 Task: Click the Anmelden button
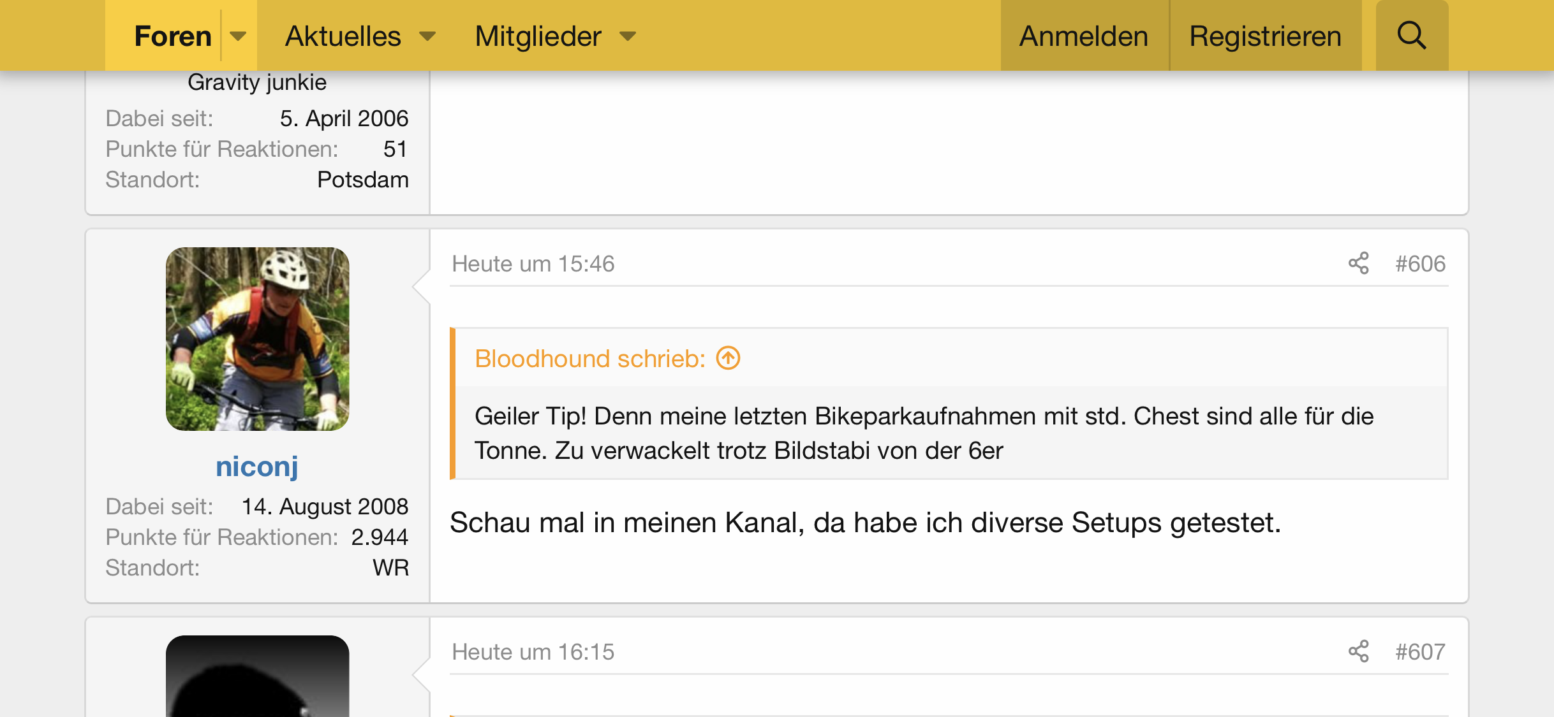tap(1084, 36)
